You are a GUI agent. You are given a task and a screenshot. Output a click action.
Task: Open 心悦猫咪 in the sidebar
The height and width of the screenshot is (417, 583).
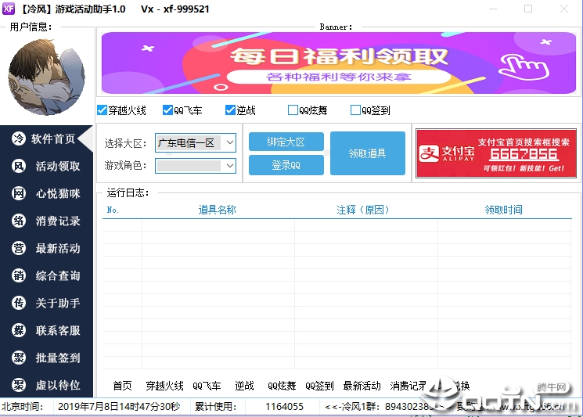coord(58,193)
